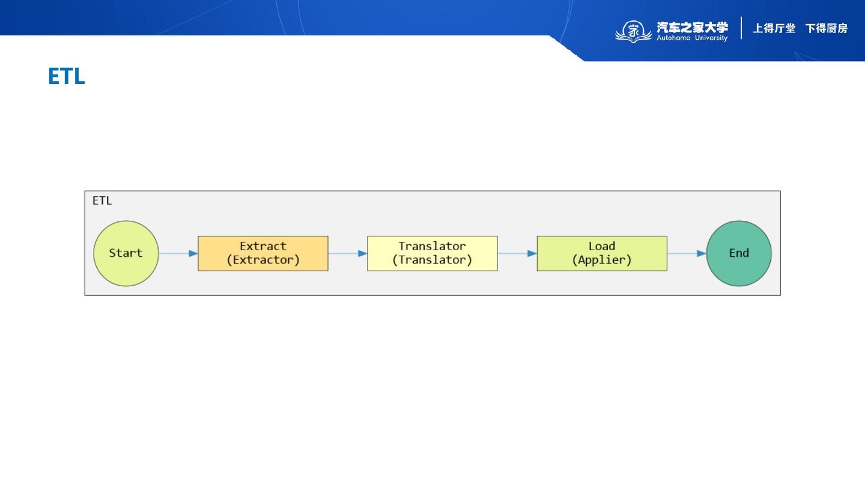Select the Extract (Extractor) box
This screenshot has width=865, height=486.
[263, 253]
